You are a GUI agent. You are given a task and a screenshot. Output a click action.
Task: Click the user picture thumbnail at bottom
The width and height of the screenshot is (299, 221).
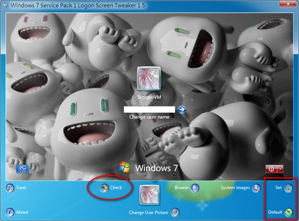click(x=149, y=196)
